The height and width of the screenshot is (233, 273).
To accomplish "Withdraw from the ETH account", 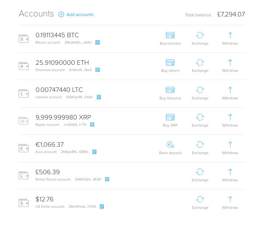I will tap(230, 66).
